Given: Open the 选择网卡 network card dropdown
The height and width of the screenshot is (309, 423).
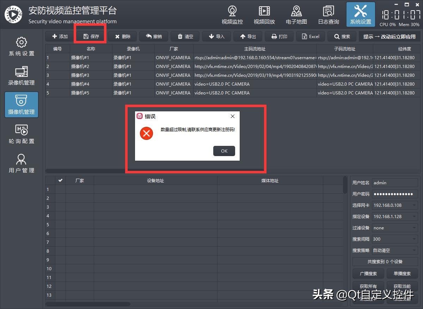Looking at the screenshot, I should [394, 205].
